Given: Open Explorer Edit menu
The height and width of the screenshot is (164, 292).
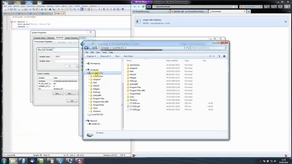Looking at the screenshot, I should tap(92, 52).
